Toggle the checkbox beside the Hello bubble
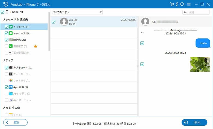The width and height of the screenshot is (213, 129). click(x=142, y=43)
